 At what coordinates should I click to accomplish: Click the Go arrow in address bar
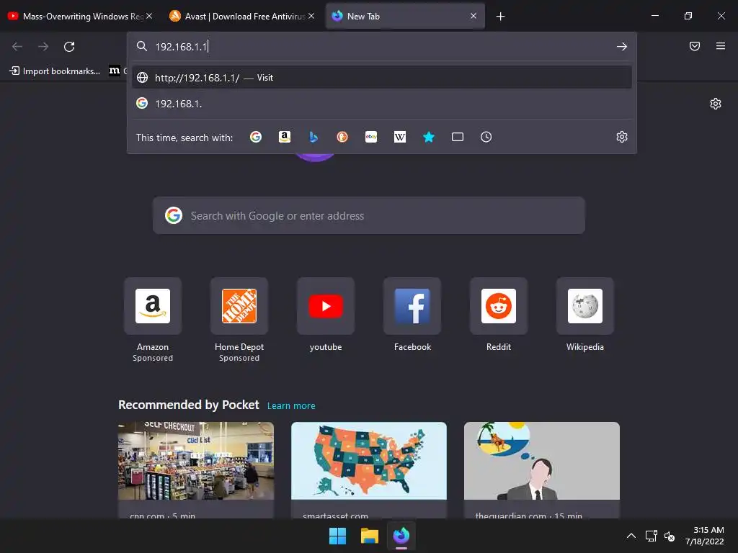(622, 47)
